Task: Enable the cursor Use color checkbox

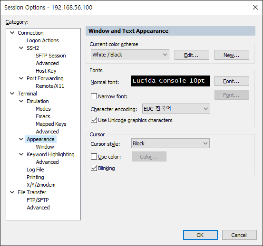Action: pyautogui.click(x=94, y=157)
